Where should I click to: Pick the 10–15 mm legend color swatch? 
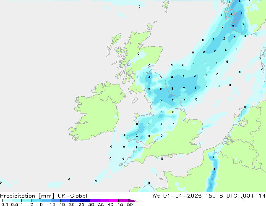pyautogui.click(x=56, y=201)
